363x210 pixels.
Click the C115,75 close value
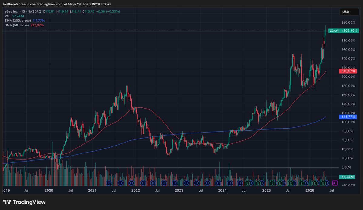(x=88, y=11)
